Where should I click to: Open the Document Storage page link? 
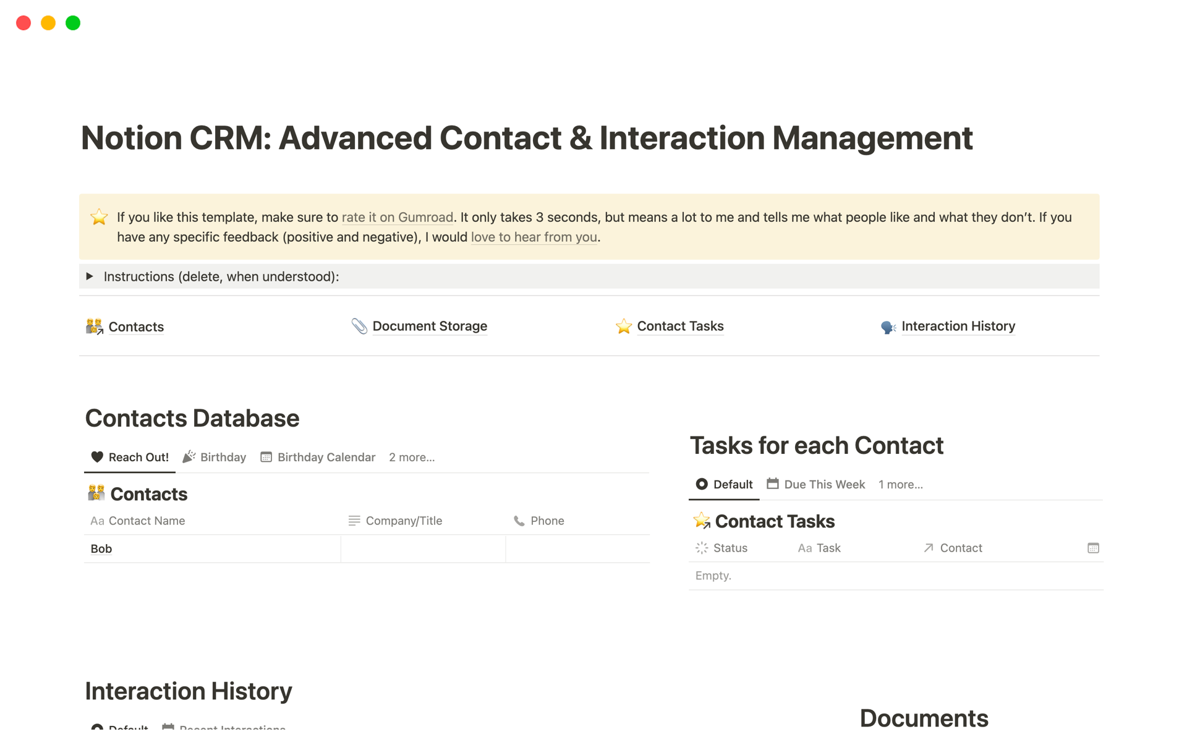(x=430, y=326)
